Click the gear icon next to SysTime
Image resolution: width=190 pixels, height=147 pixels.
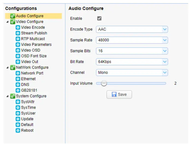point(18,108)
